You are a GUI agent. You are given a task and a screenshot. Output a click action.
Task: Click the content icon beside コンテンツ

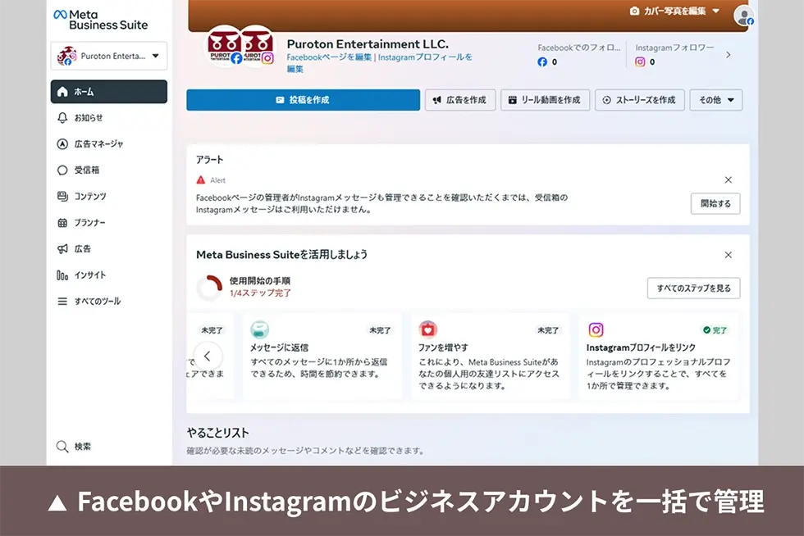point(62,196)
